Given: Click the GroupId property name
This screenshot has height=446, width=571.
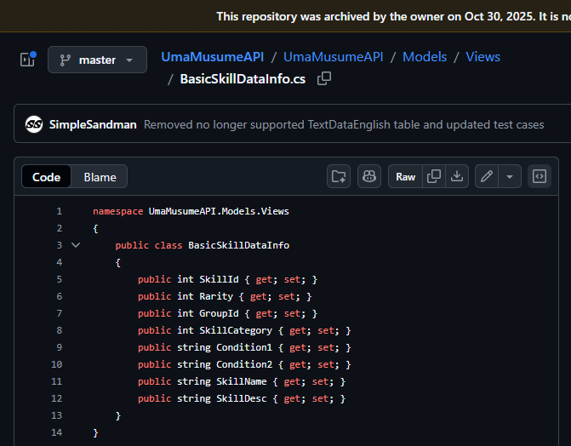Looking at the screenshot, I should click(x=219, y=313).
